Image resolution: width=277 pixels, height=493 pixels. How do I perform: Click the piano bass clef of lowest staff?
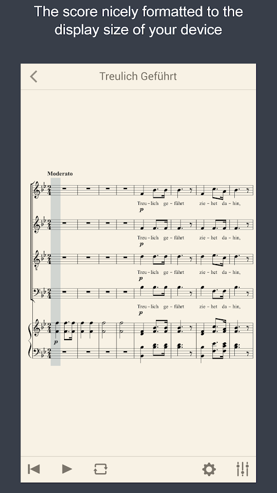[x=37, y=352]
